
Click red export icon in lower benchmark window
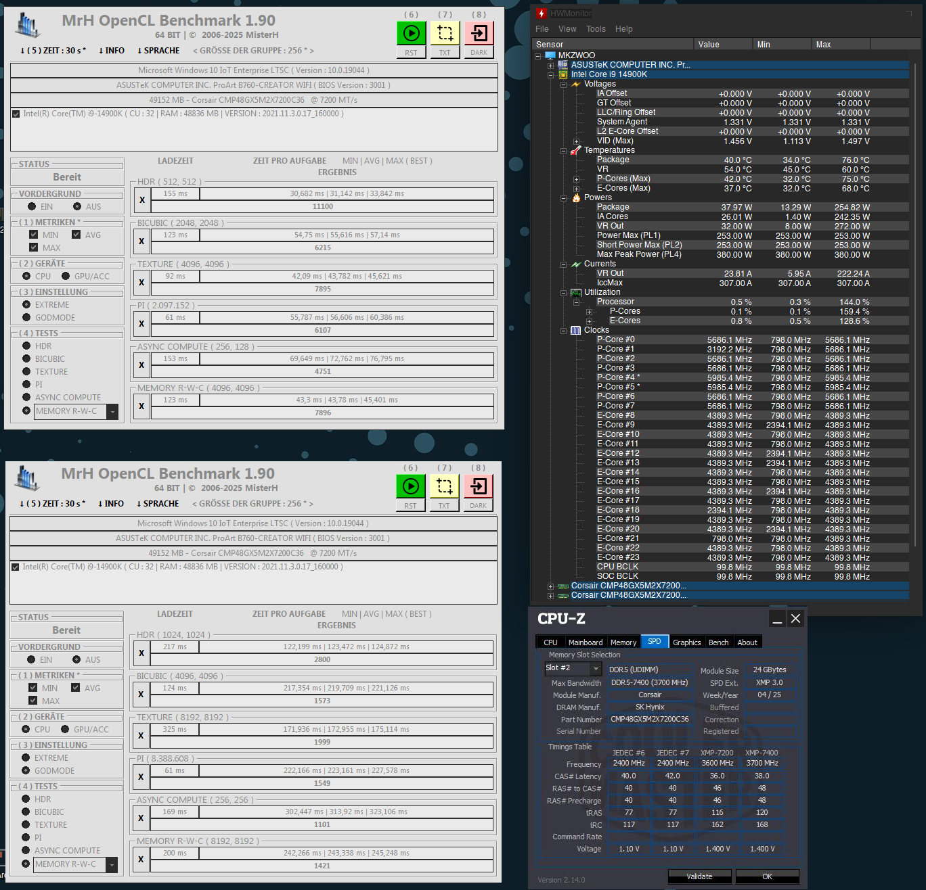pyautogui.click(x=478, y=486)
